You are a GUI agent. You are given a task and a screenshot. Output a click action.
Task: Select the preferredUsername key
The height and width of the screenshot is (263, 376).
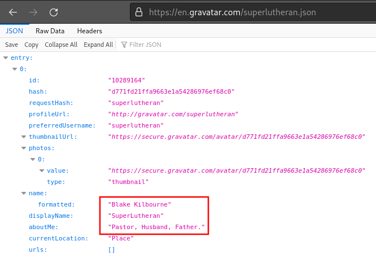point(62,125)
